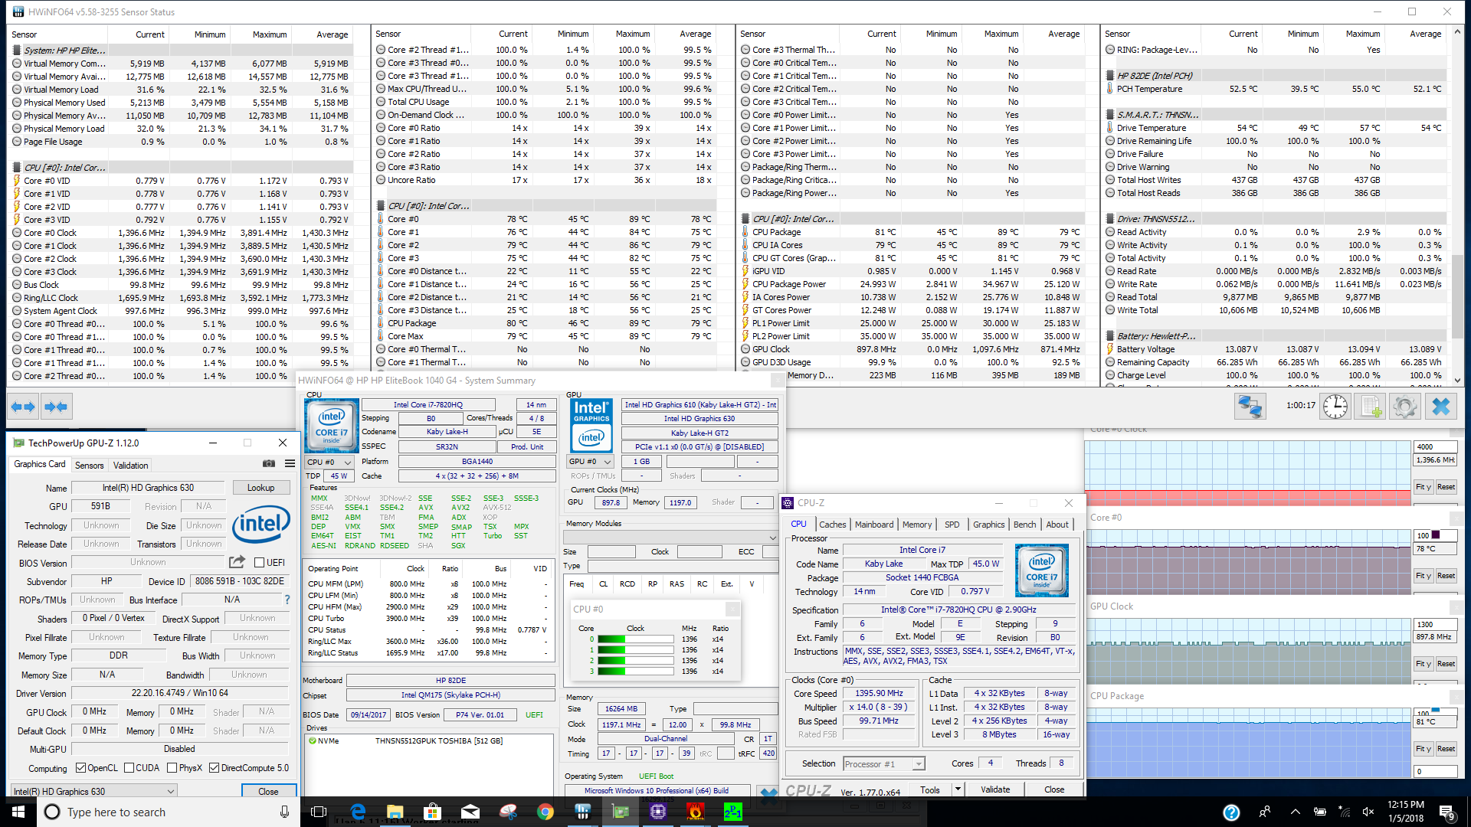This screenshot has height=827, width=1471.
Task: Click the Lookup button in GPU-Z
Action: [x=260, y=488]
